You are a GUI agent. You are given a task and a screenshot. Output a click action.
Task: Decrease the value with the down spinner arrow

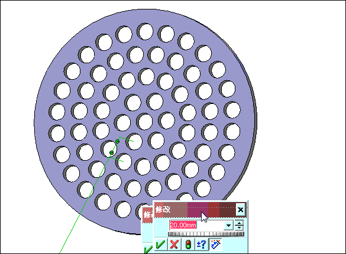point(239,227)
